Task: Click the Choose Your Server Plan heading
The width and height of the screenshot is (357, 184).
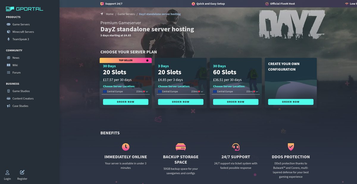Action: 129,52
